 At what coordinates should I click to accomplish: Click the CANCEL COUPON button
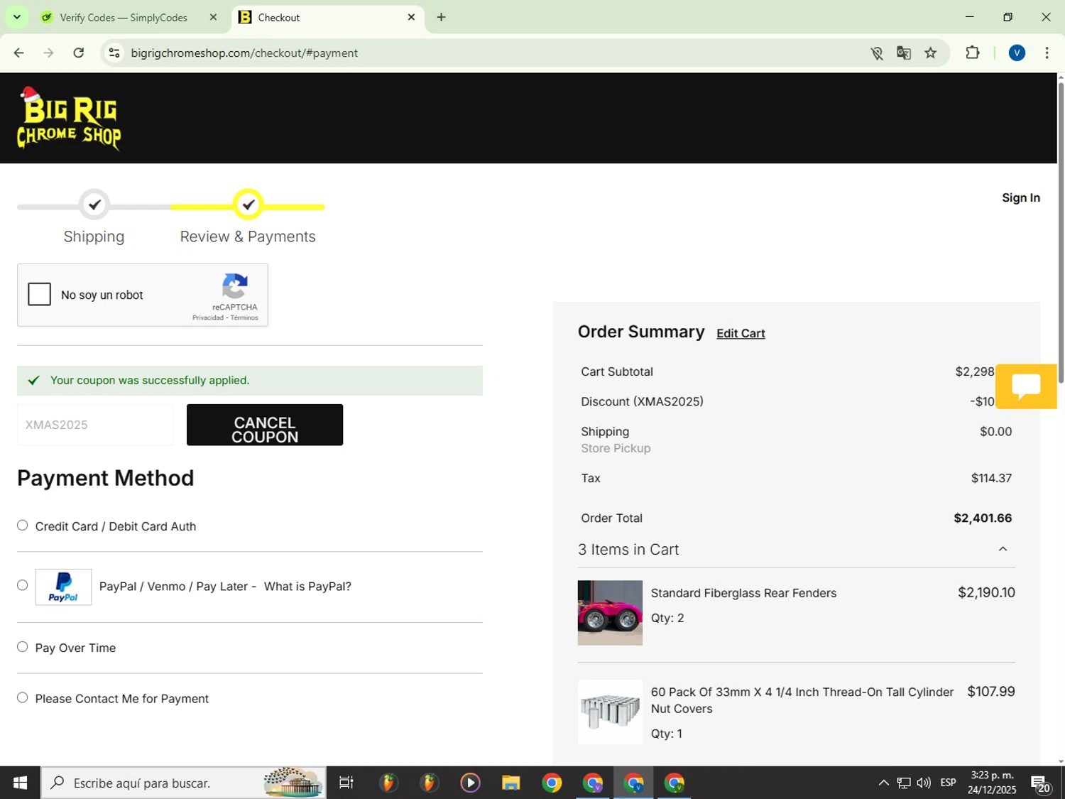click(x=265, y=425)
